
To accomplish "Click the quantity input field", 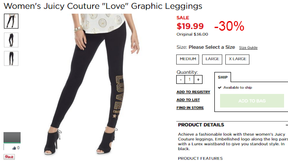I will [x=189, y=79].
